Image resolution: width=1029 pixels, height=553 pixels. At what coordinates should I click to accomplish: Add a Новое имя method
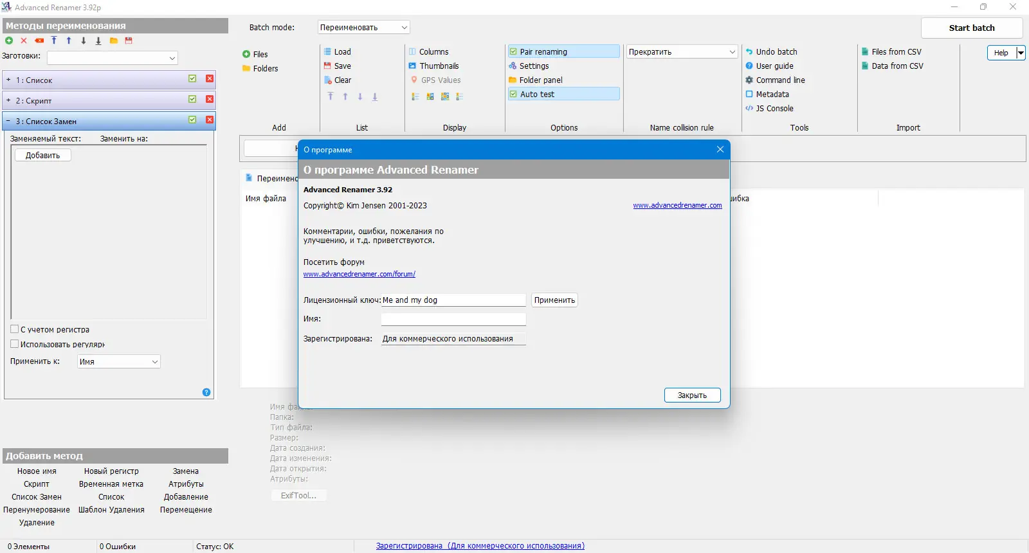(x=37, y=471)
